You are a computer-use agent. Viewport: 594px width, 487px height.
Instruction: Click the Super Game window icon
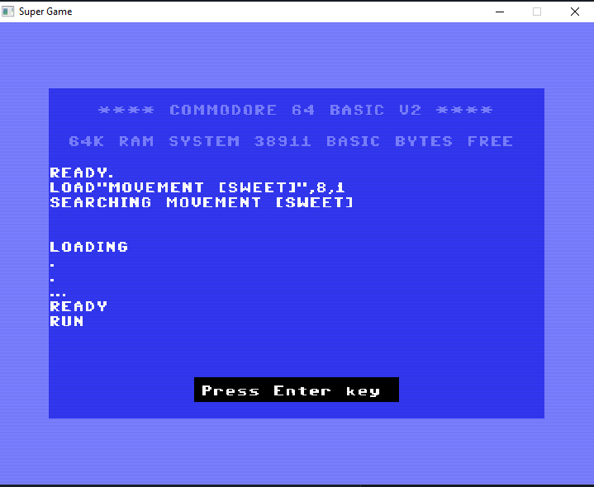click(8, 12)
